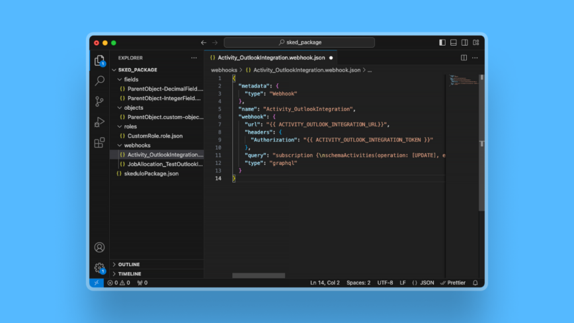This screenshot has width=574, height=323.
Task: Click the JSON language mode button
Action: tap(423, 283)
